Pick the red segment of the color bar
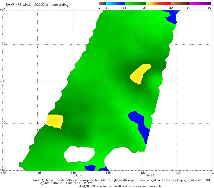The width and height of the screenshot is (214, 188). tap(166, 3)
